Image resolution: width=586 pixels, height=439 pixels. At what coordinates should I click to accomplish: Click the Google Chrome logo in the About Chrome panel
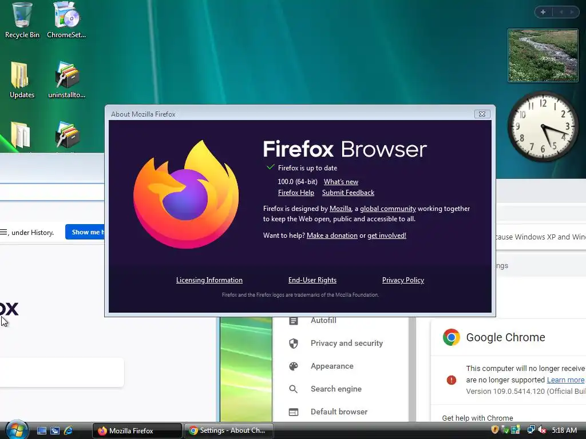(452, 337)
